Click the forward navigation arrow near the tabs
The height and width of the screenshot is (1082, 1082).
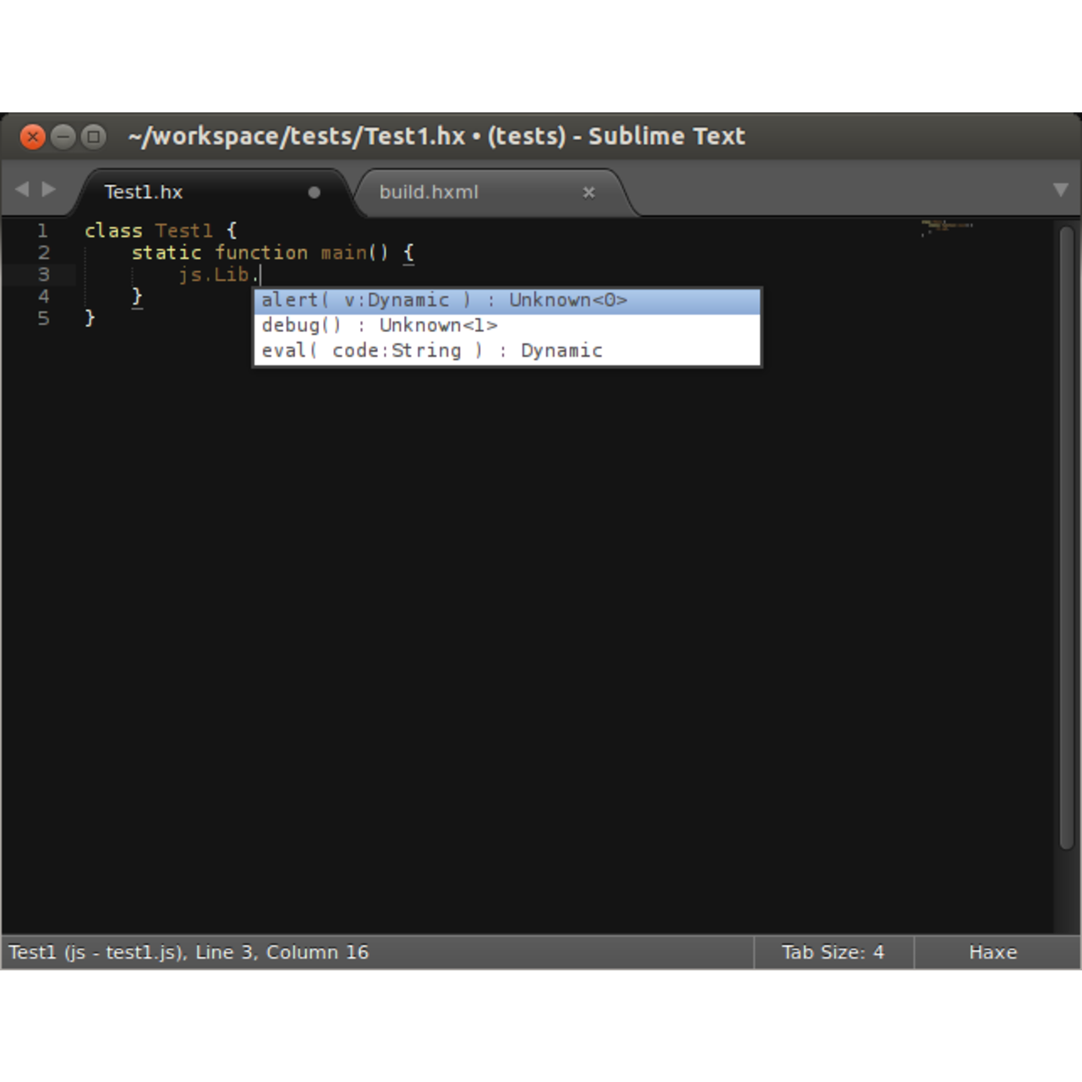49,189
